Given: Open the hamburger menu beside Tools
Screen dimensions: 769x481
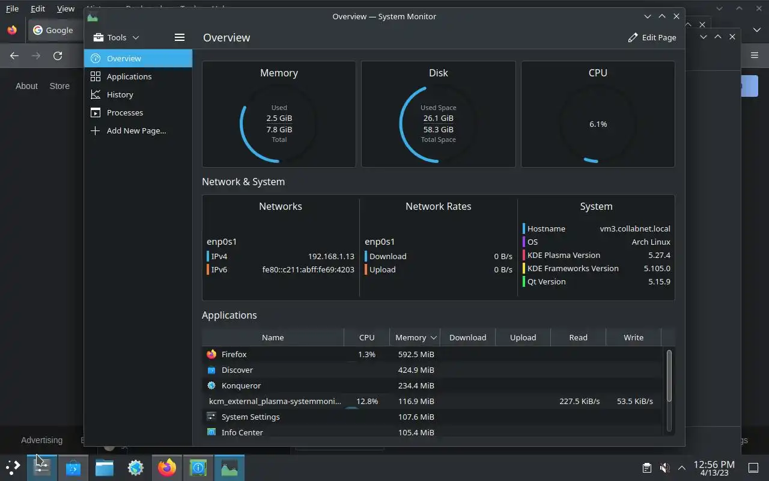Looking at the screenshot, I should pos(179,37).
